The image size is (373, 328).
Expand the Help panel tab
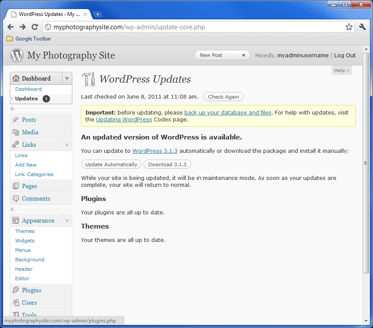[342, 70]
